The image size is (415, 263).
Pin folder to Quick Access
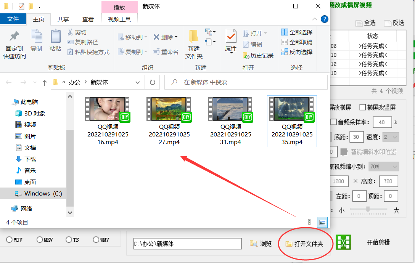click(14, 44)
